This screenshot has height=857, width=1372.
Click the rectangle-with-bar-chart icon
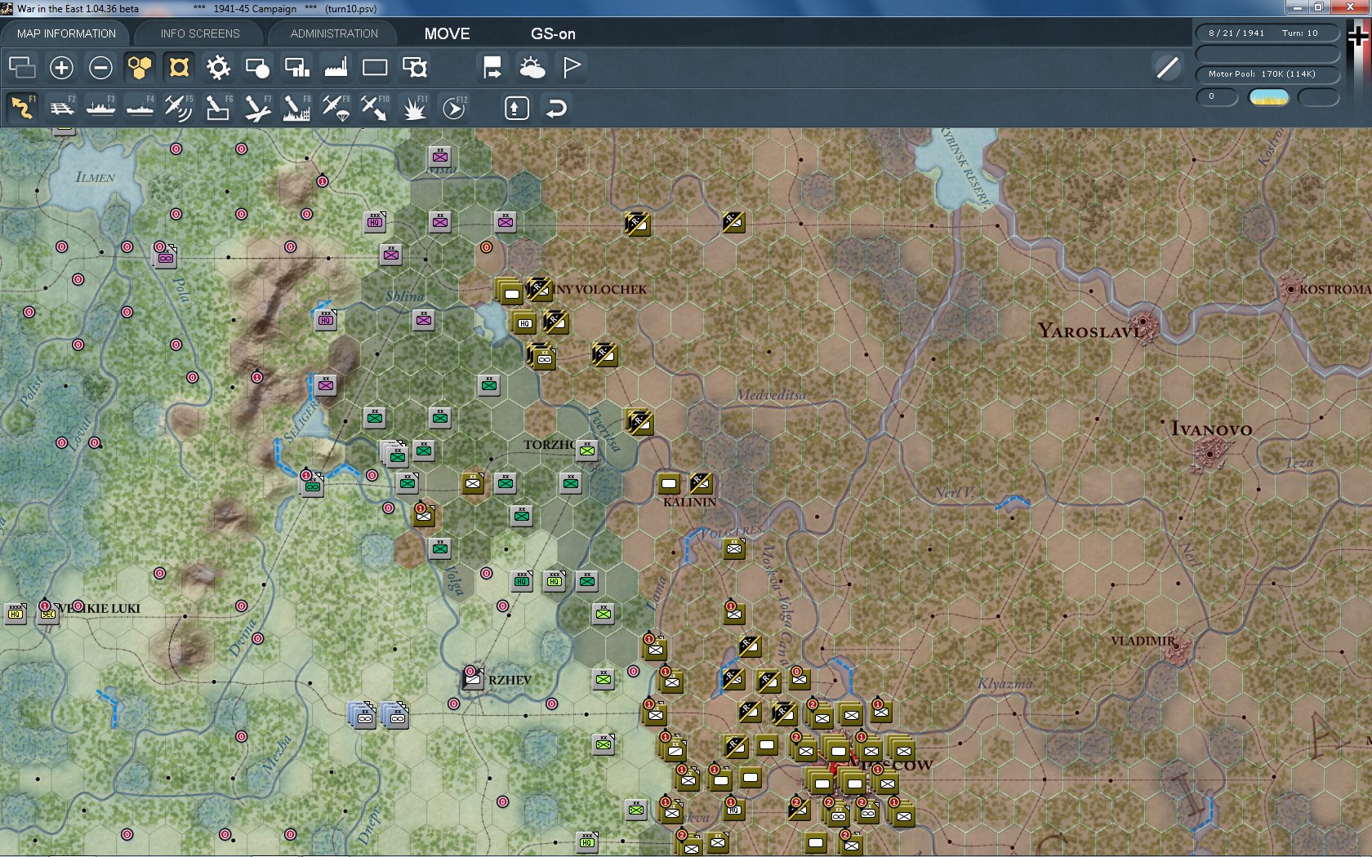pos(296,67)
